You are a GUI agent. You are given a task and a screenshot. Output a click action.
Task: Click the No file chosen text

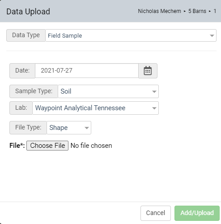(x=91, y=146)
